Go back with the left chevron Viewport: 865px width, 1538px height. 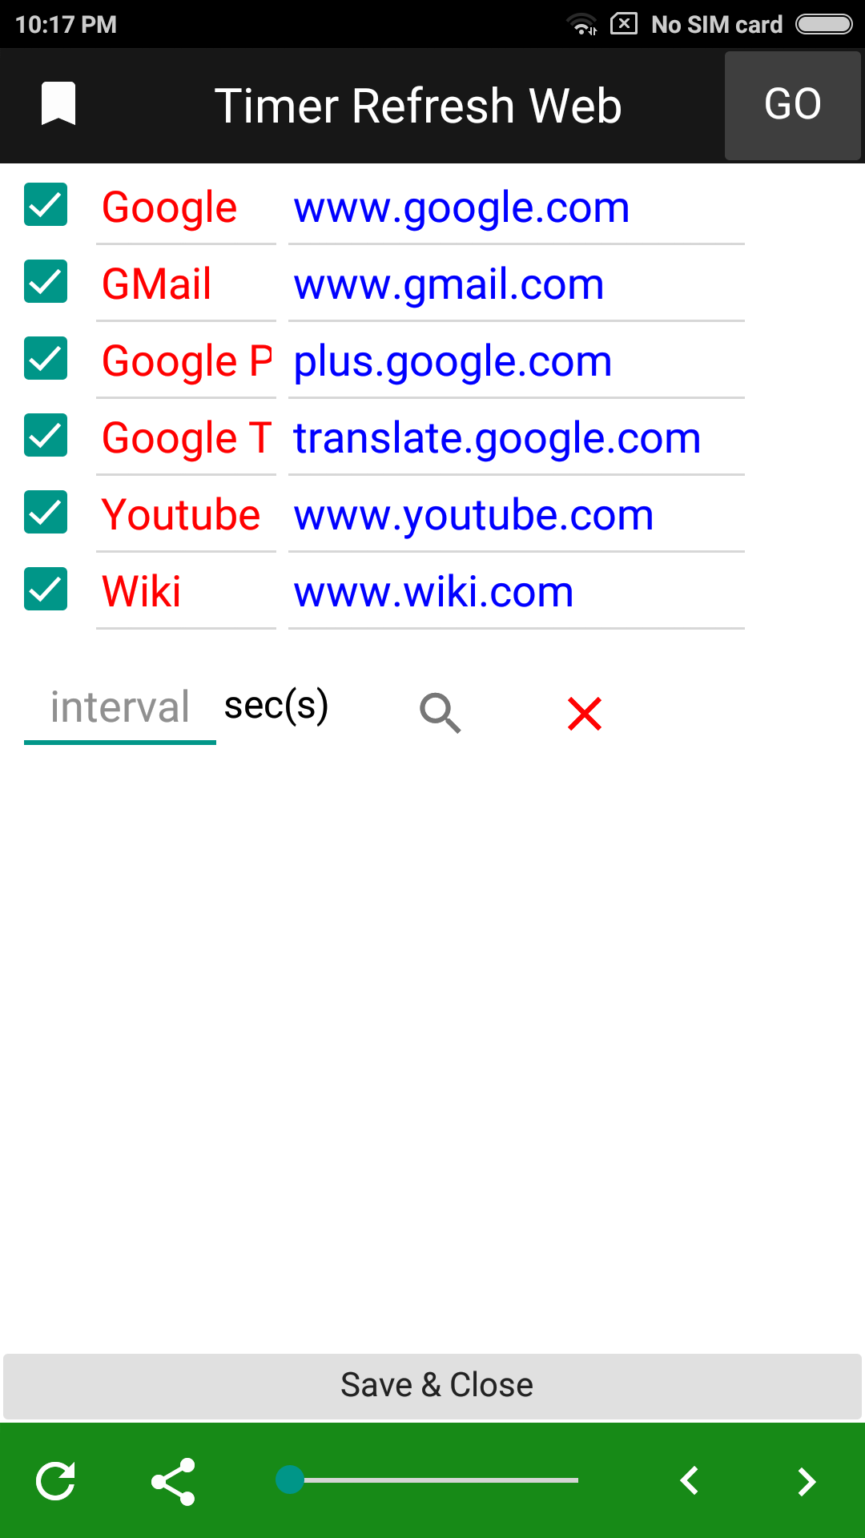click(690, 1481)
